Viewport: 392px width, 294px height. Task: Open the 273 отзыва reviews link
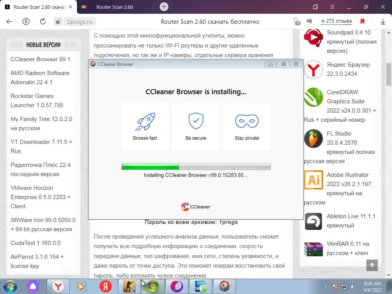336,21
